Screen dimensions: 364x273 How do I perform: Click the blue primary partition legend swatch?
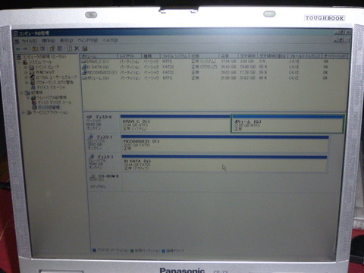tap(95, 250)
